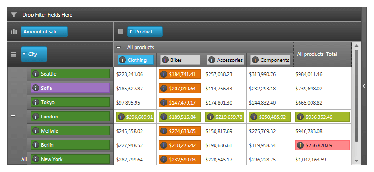Click the info icon beside Seattle
The image size is (374, 172).
click(x=35, y=74)
